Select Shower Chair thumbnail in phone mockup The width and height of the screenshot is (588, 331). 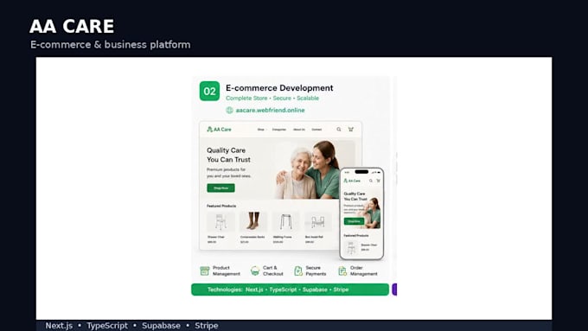[x=351, y=247]
